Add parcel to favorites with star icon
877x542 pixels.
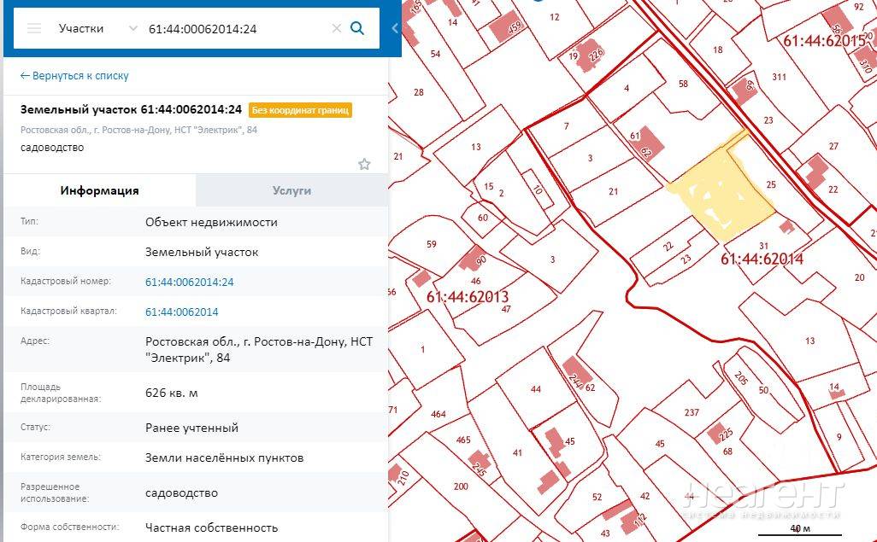(364, 164)
